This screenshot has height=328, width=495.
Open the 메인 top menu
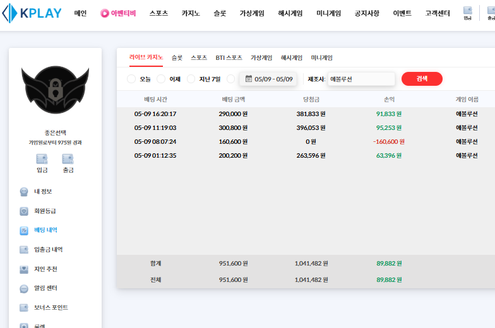click(80, 13)
